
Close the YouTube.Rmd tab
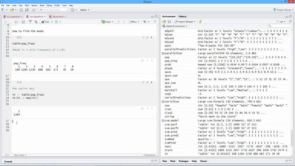pos(45,17)
